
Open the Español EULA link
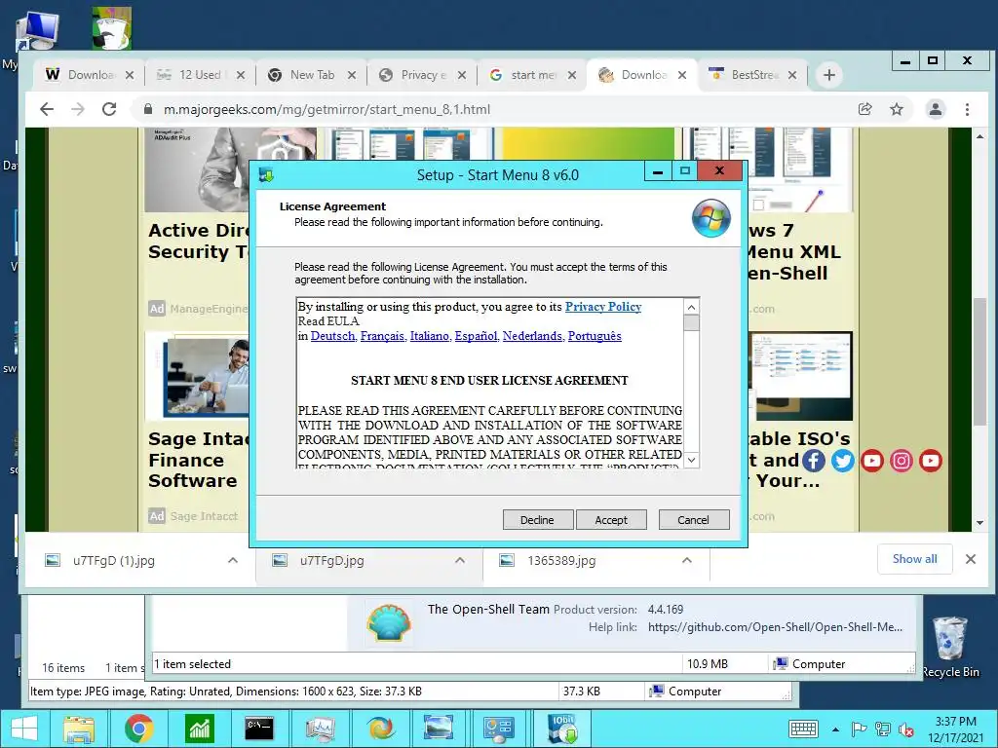point(476,336)
